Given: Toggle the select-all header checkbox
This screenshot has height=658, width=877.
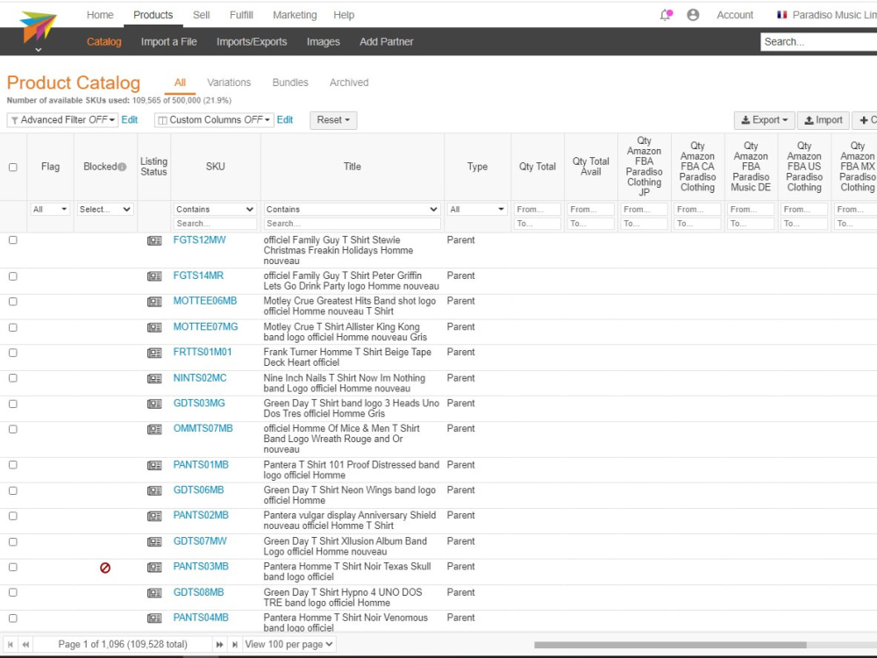Looking at the screenshot, I should click(13, 167).
